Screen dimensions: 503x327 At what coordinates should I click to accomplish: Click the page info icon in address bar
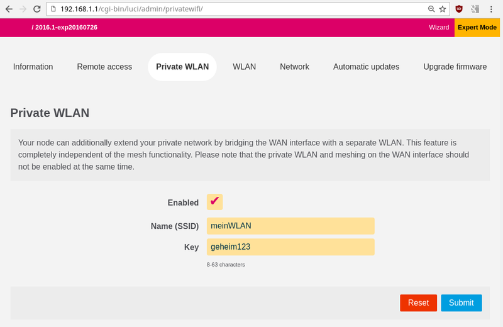(52, 9)
